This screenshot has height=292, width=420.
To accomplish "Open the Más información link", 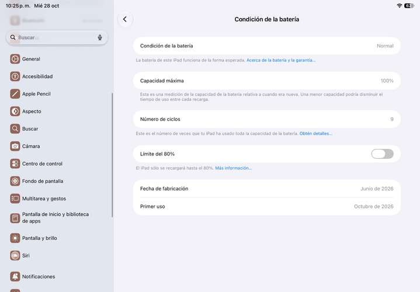I will pos(233,168).
